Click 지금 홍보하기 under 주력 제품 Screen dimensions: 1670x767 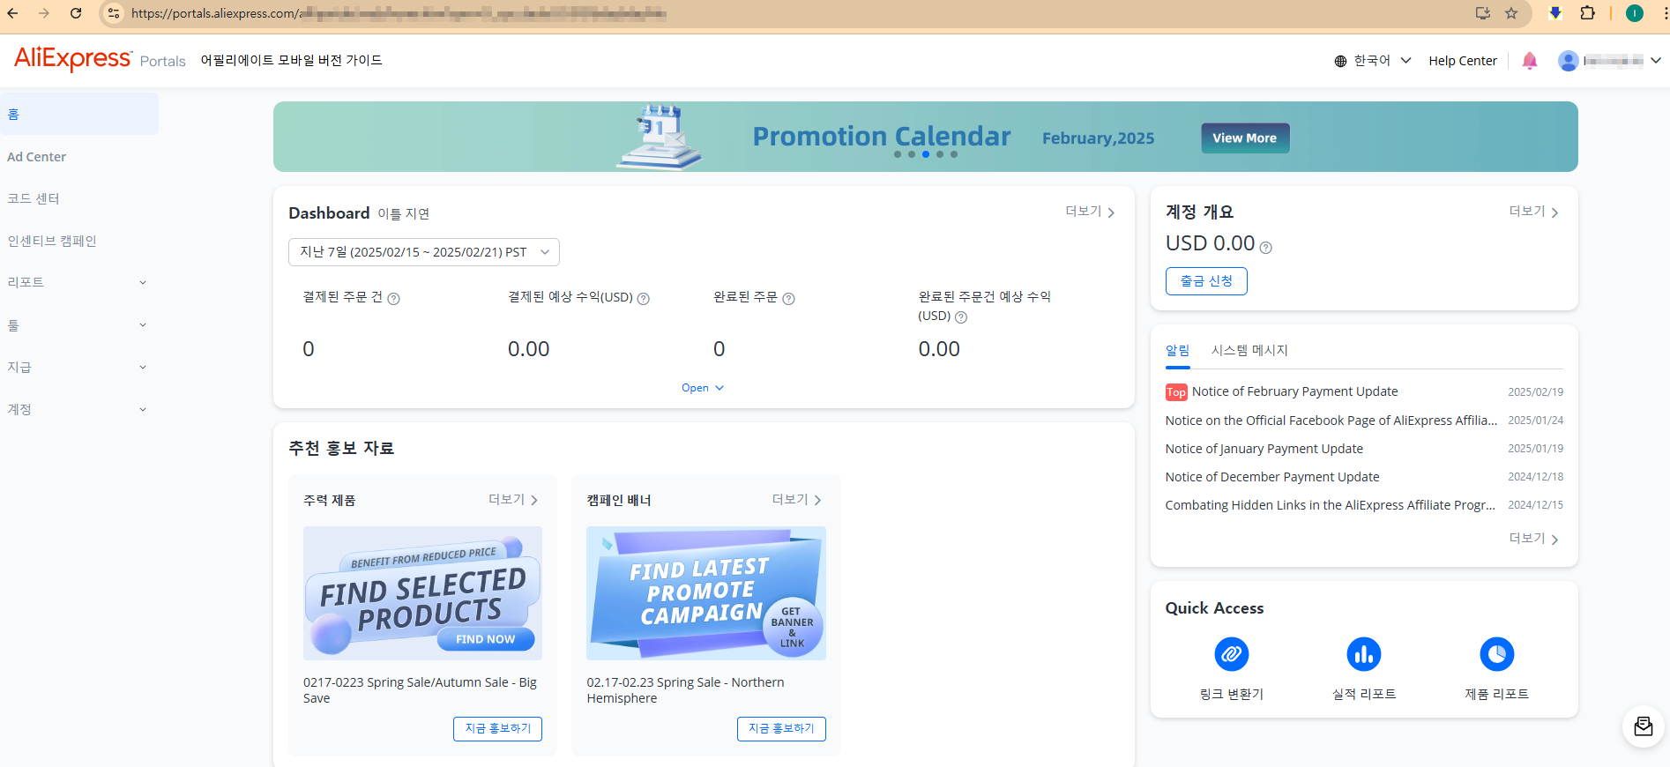(498, 729)
